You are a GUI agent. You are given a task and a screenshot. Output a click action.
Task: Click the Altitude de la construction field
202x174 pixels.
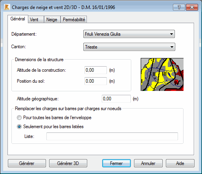(95, 70)
